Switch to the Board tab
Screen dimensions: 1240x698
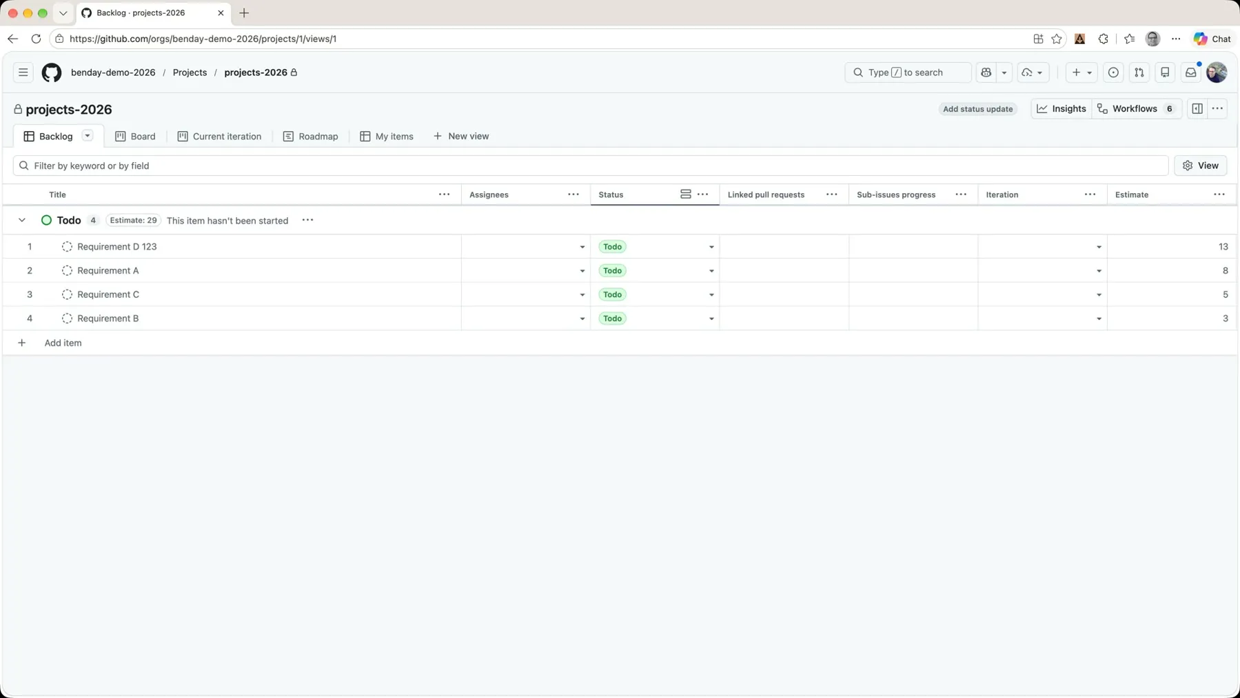click(x=135, y=137)
